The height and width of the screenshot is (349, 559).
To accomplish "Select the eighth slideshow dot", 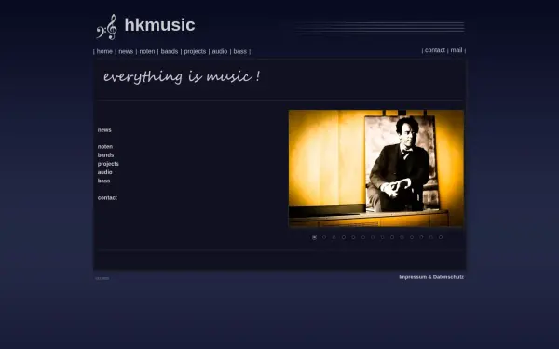I will point(382,237).
